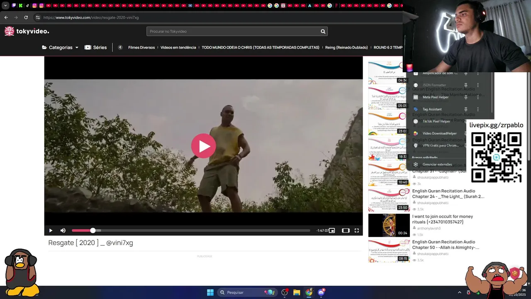Image resolution: width=531 pixels, height=299 pixels.
Task: Open the 08:15 Chapter 50 thumbnail
Action: coord(389,250)
